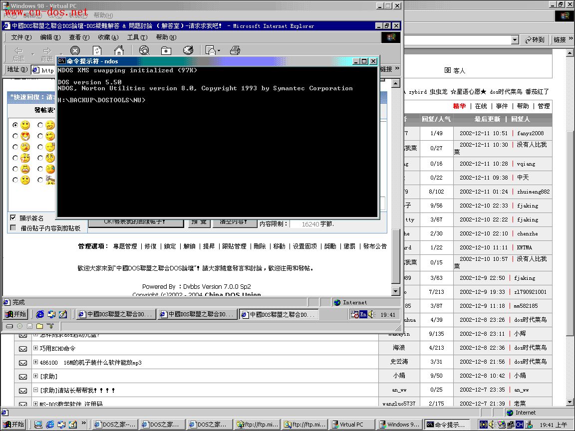The height and width of the screenshot is (431, 575).
Task: Launch Internet Explorer from Win98 quick launch
Action: pos(40,314)
